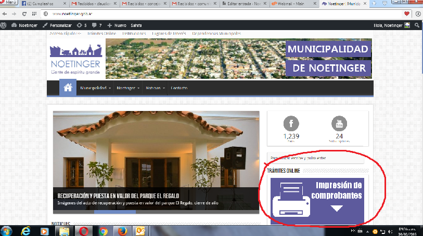Open the Nuevo add-new menu

click(117, 25)
